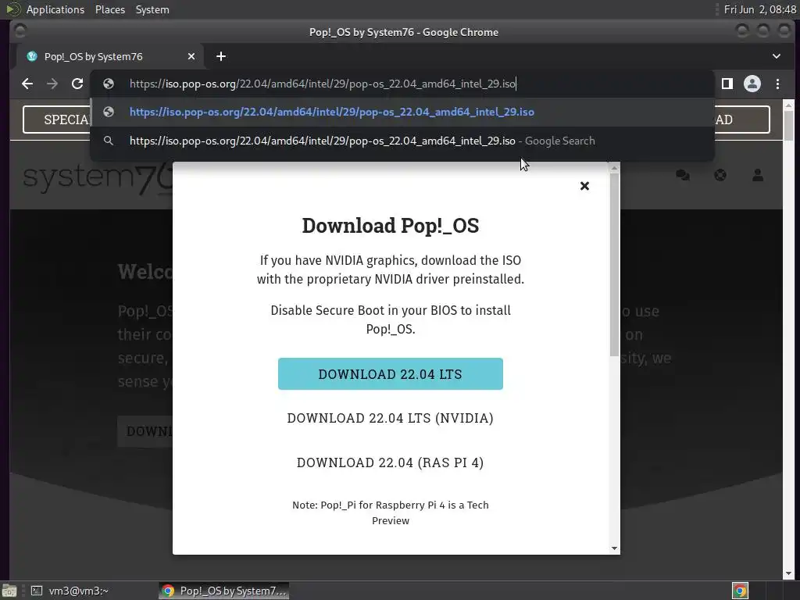This screenshot has width=800, height=600.
Task: Click the clock showing Fri Jun 2
Action: click(x=759, y=9)
